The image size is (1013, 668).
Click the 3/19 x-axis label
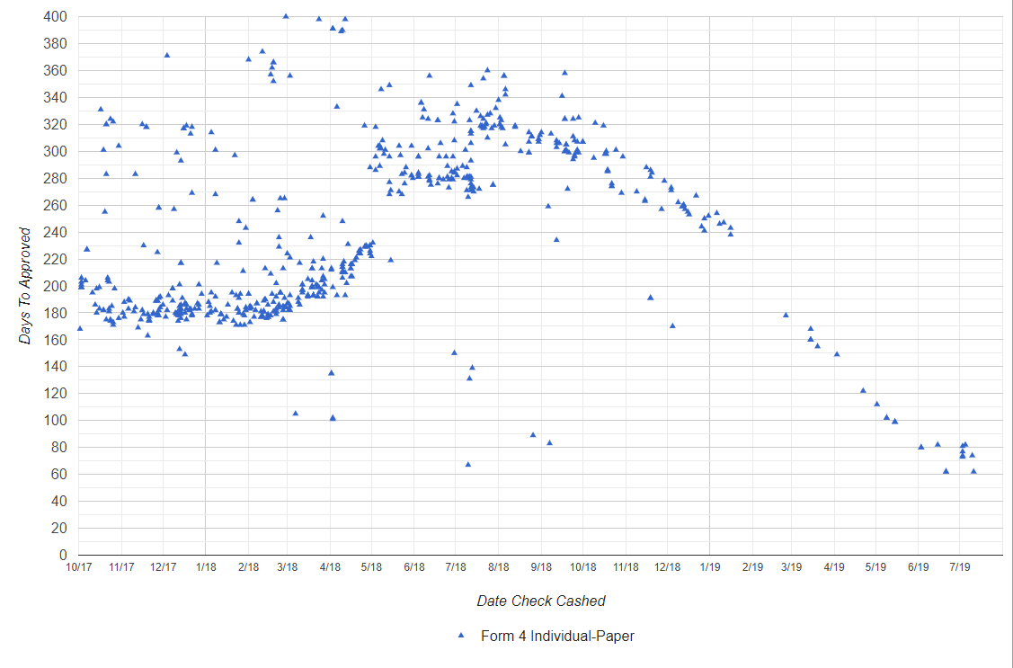click(791, 567)
